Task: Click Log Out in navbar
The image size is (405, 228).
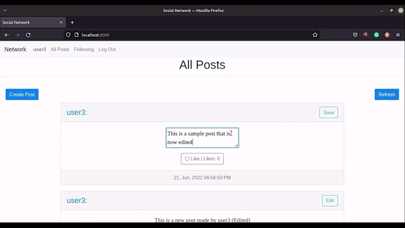Action: 107,49
